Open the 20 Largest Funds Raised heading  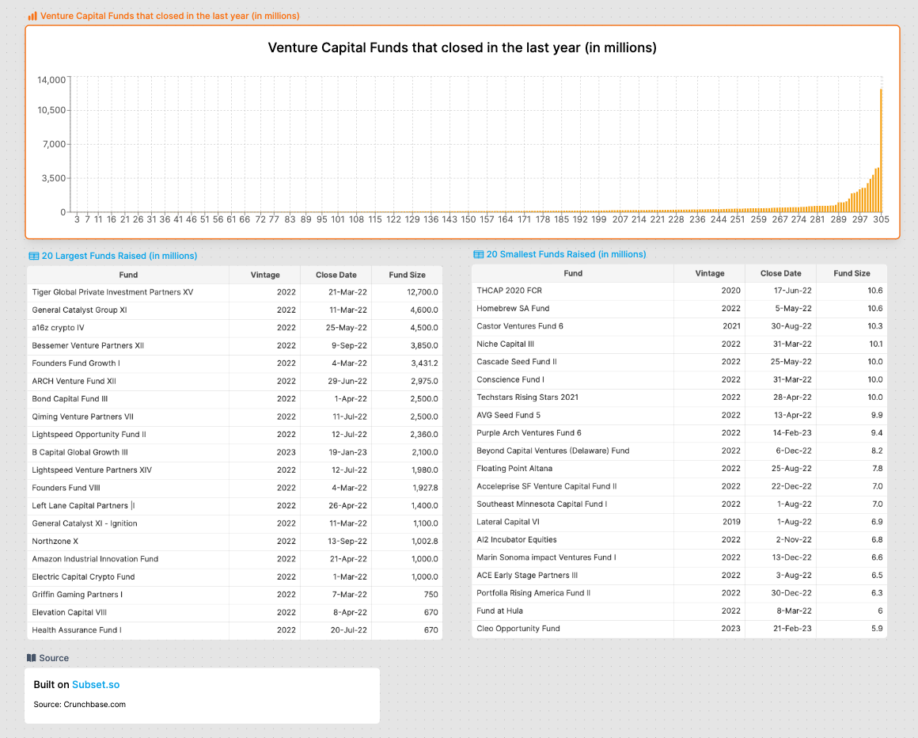pos(119,256)
